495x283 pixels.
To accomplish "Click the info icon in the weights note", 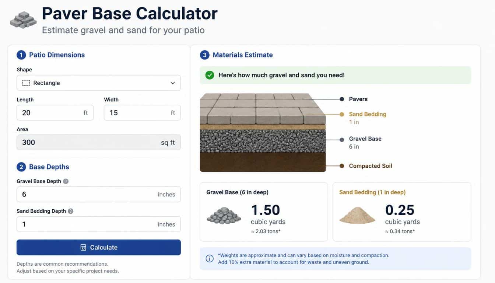I will click(x=210, y=259).
